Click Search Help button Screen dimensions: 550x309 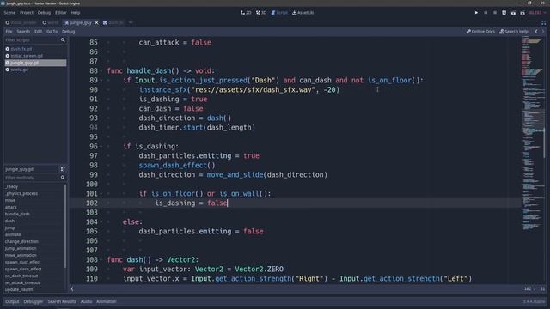point(514,32)
